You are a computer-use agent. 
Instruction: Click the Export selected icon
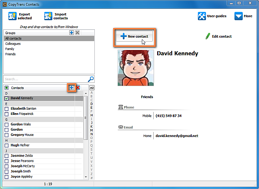pyautogui.click(x=12, y=16)
